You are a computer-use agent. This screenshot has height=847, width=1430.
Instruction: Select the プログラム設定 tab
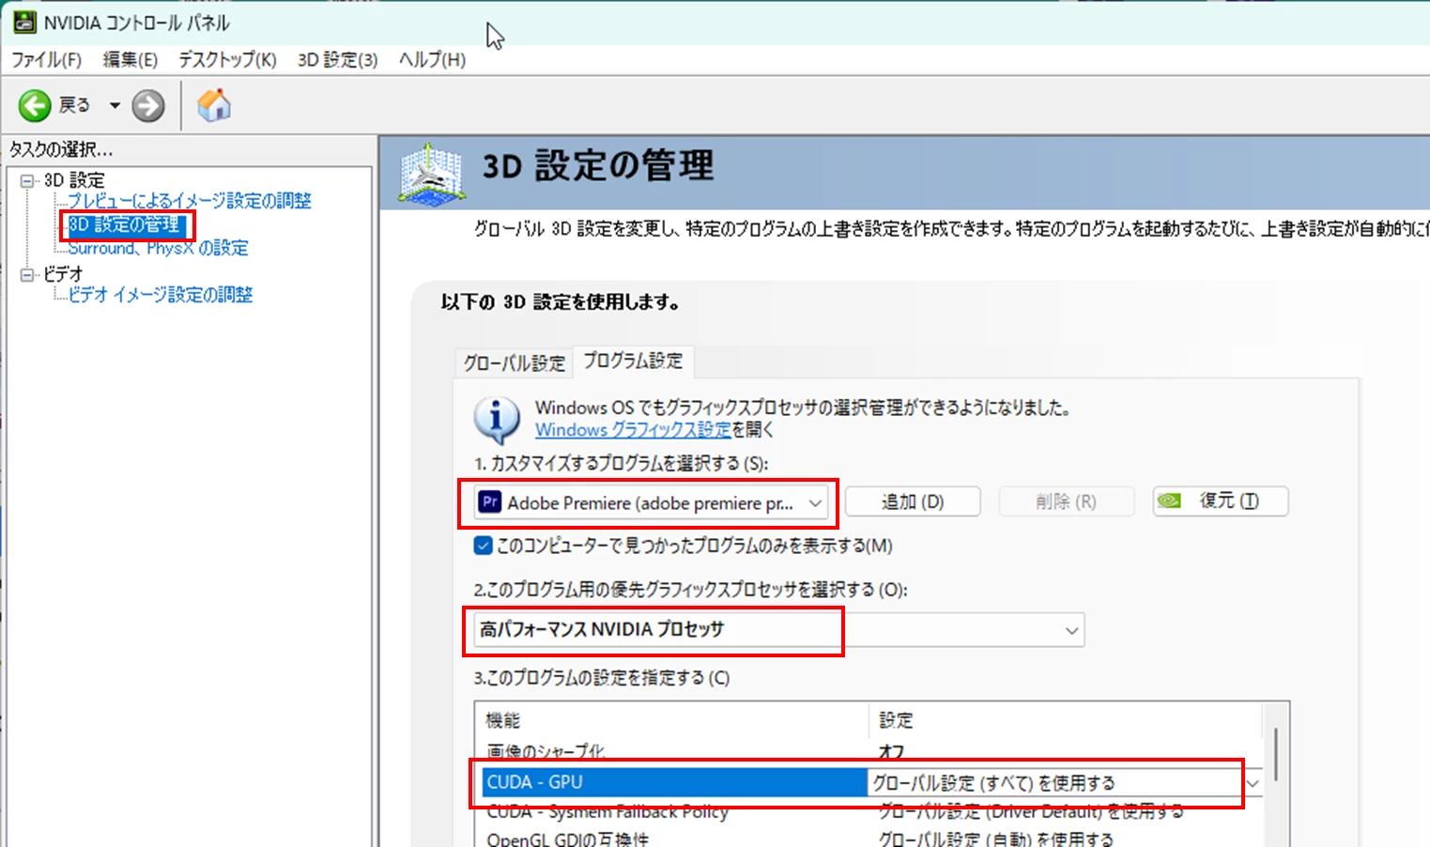click(x=633, y=361)
